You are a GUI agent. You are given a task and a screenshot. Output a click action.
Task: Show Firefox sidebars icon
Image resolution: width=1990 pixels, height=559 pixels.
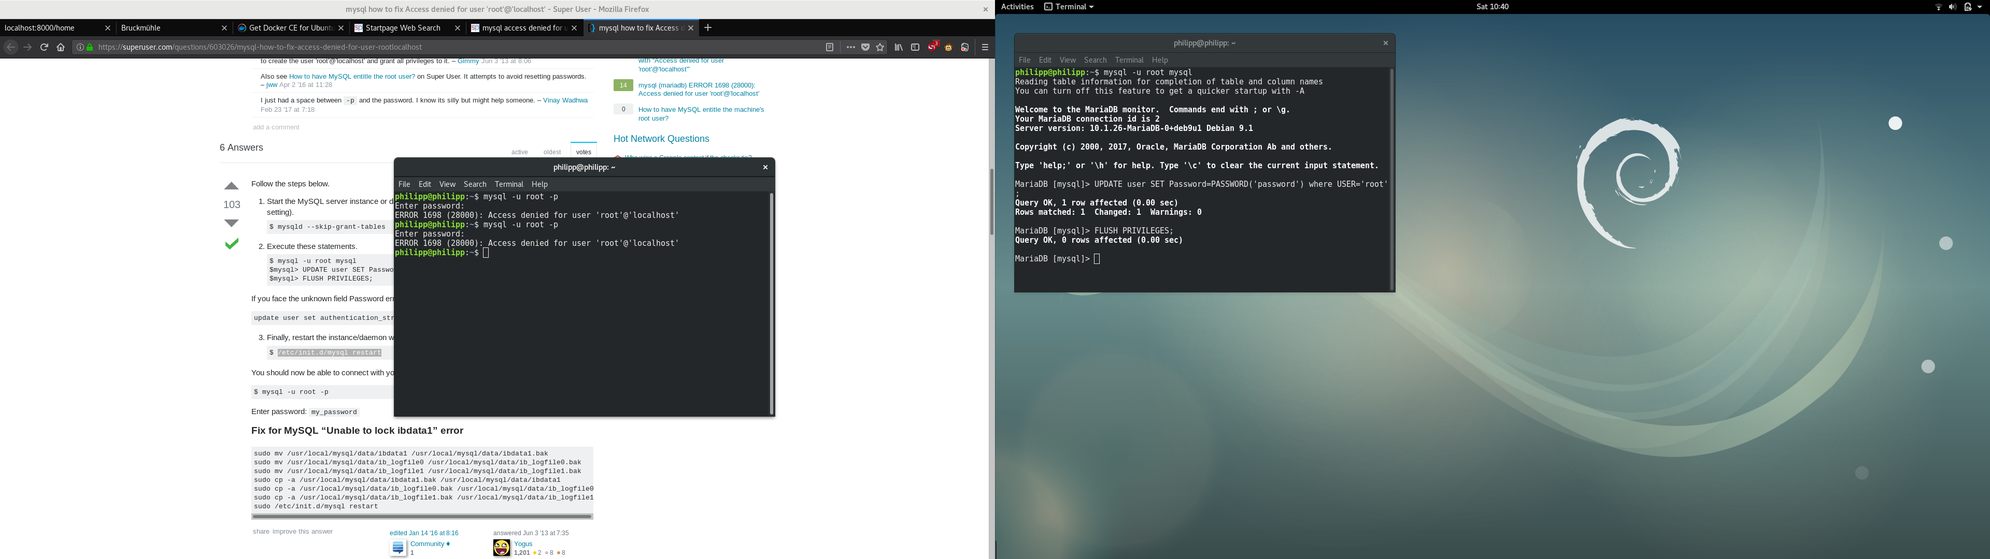point(915,47)
